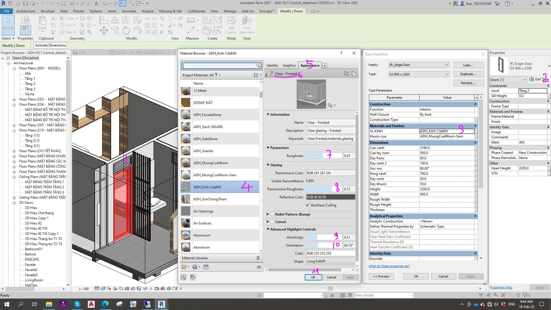Enable the Cutout option
The height and width of the screenshot is (310, 551).
pyautogui.click(x=272, y=222)
